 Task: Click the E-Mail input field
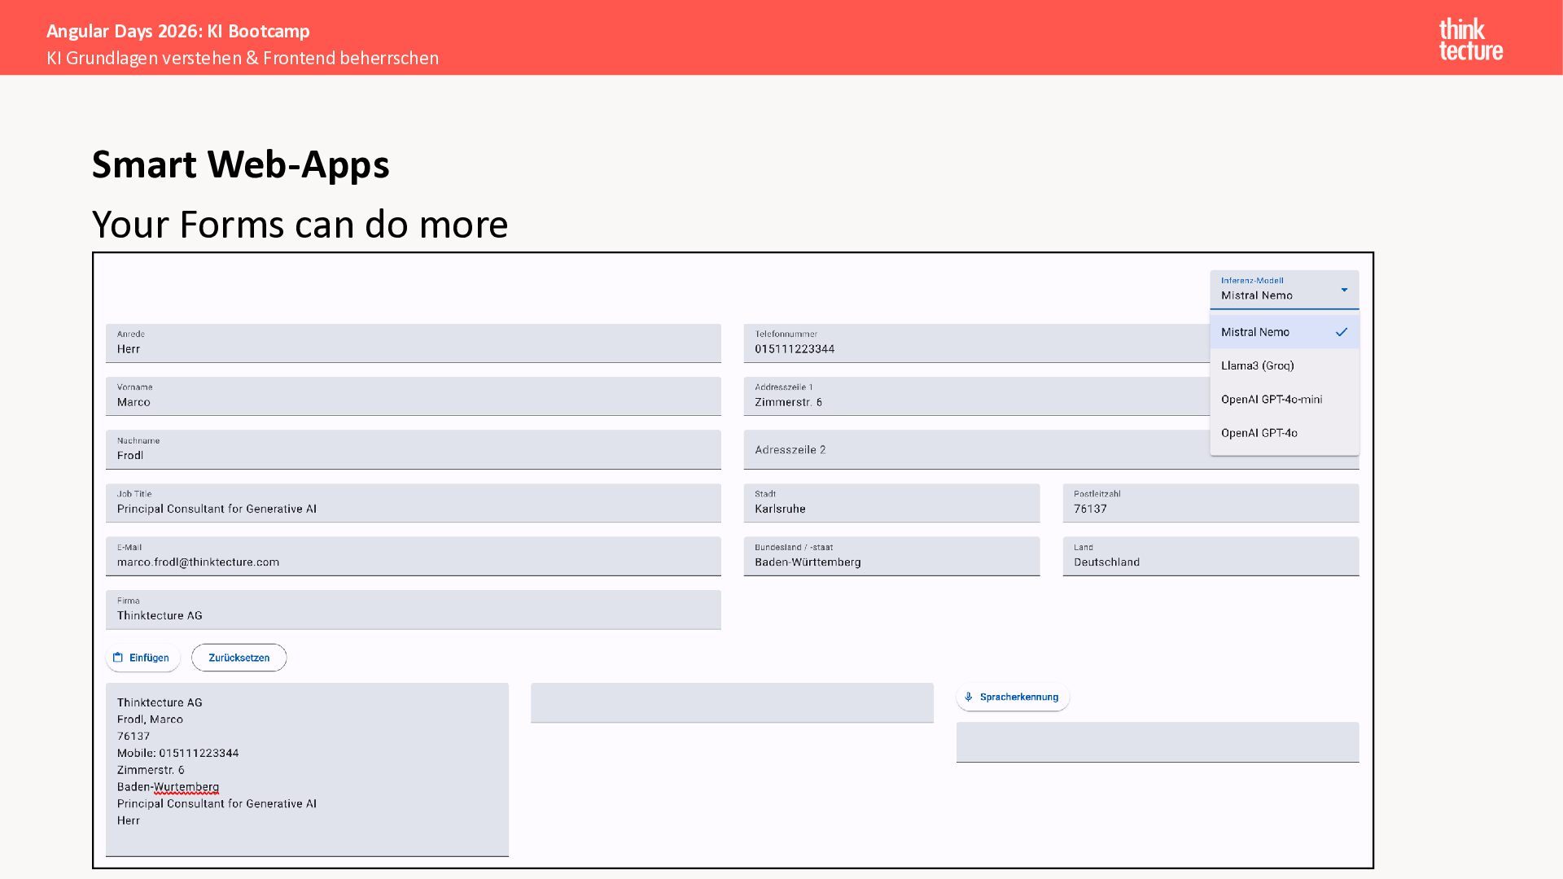413,557
